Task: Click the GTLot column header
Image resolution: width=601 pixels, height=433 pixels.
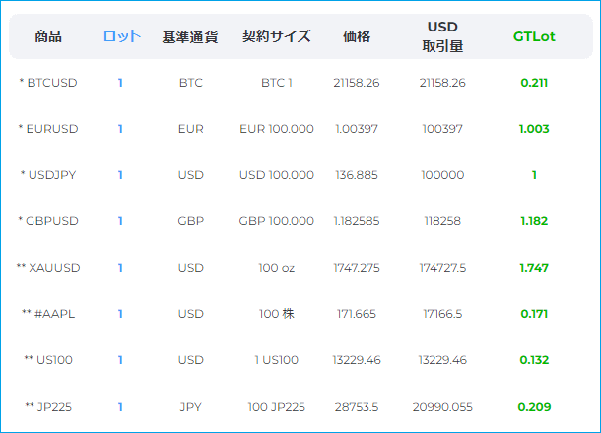Action: [x=534, y=36]
